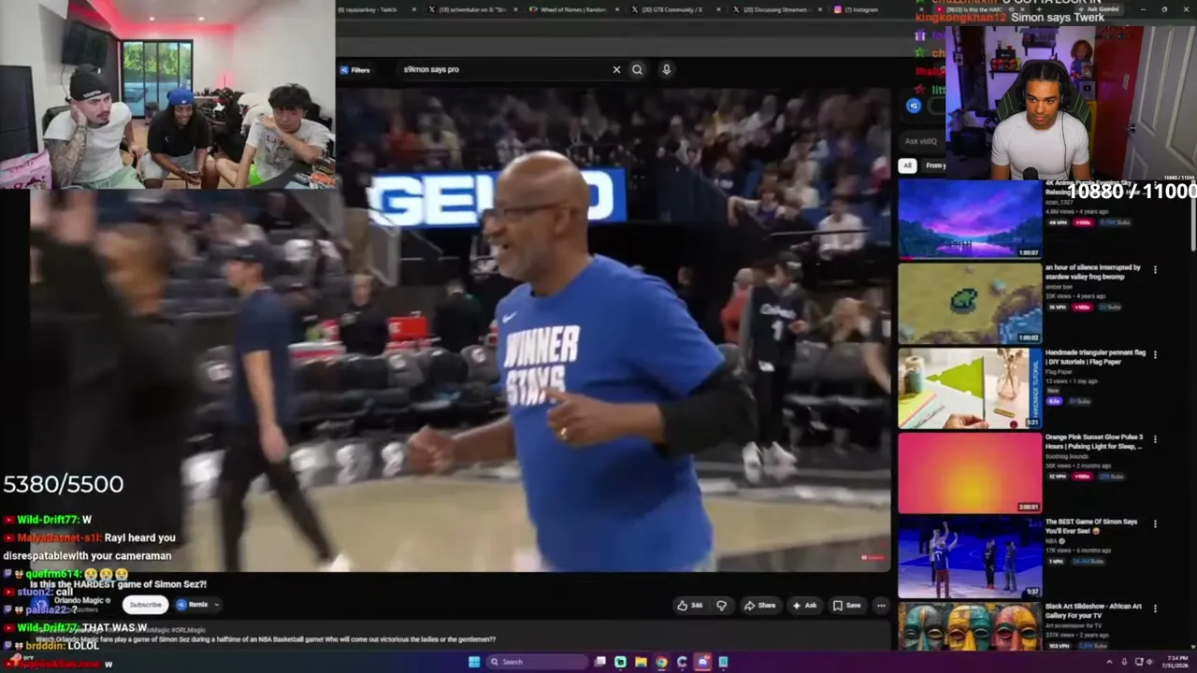Click the 'Is this the HARDEST game' video title
This screenshot has width=1197, height=673.
pyautogui.click(x=118, y=584)
